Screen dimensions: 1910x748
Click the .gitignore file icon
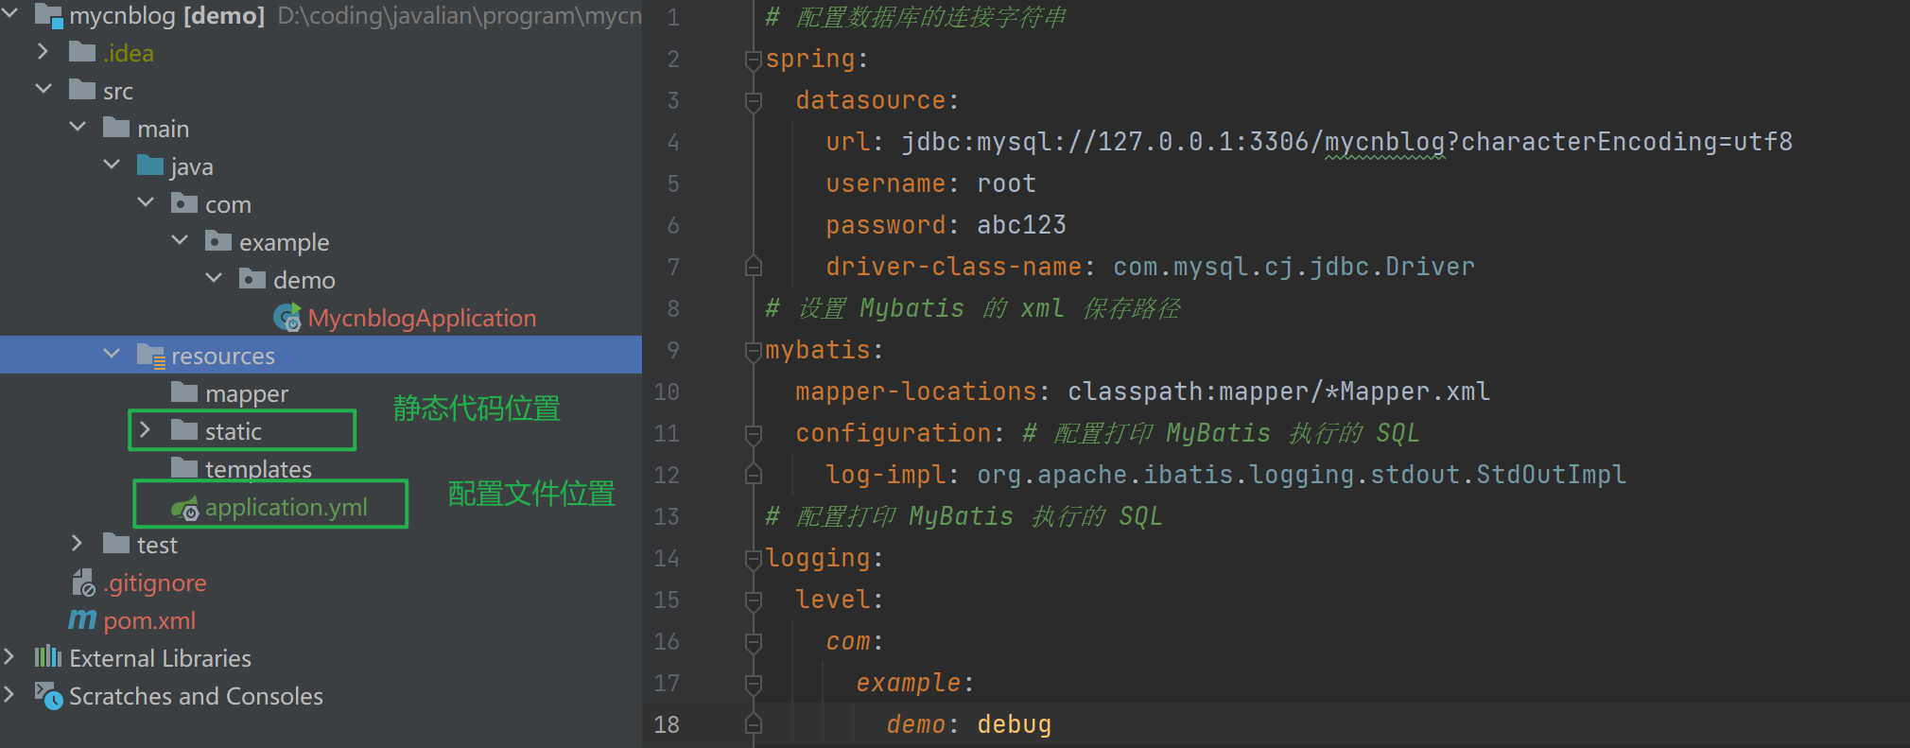(83, 583)
